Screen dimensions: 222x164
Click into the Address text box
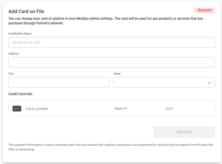[x=112, y=62]
